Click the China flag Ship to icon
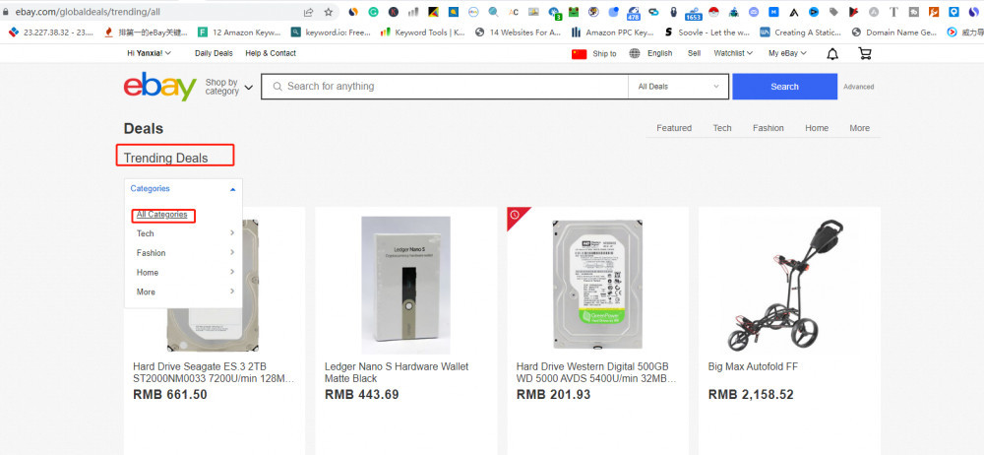 coord(580,54)
